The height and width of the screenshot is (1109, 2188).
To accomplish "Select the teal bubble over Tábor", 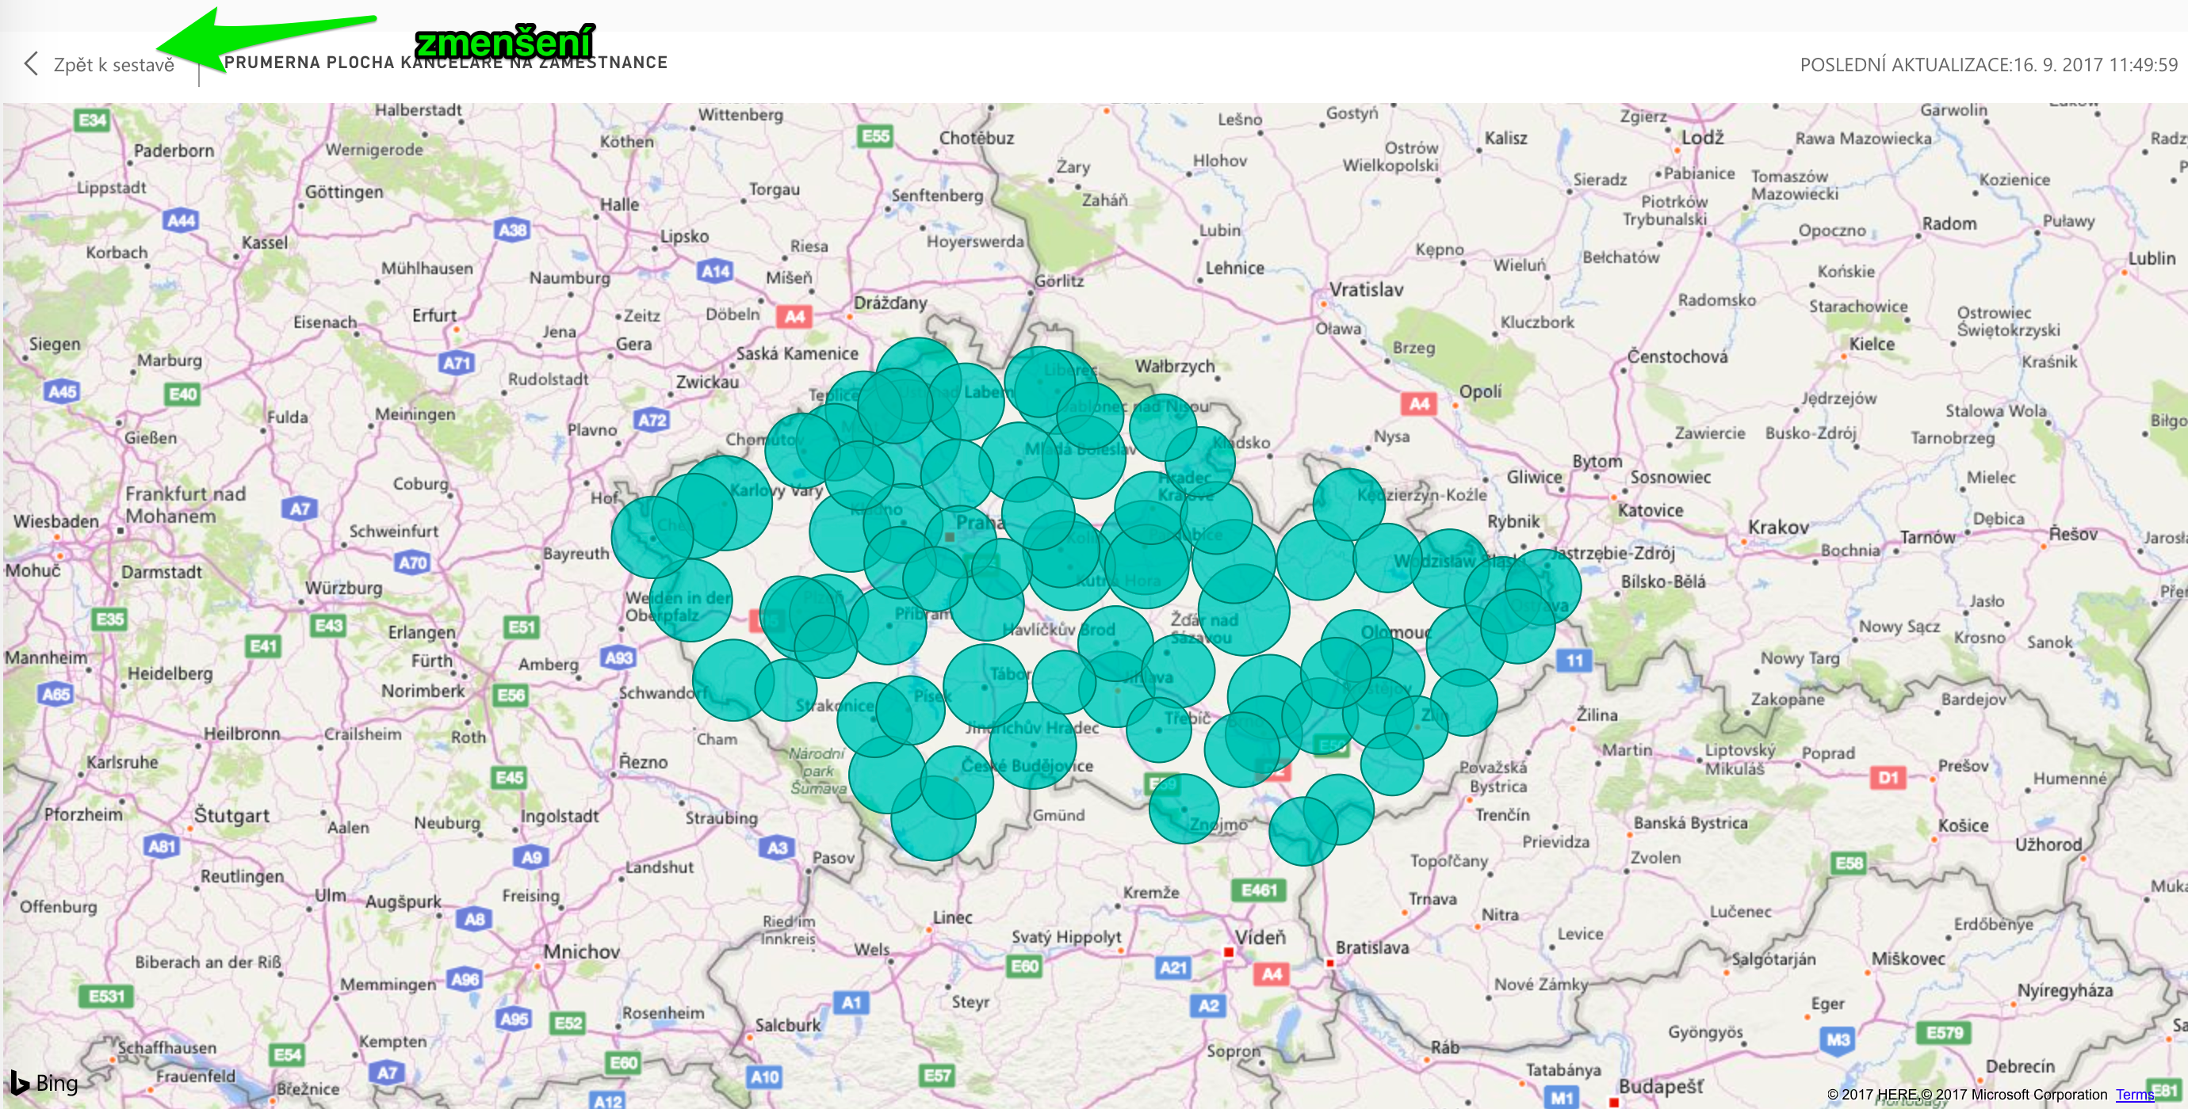I will point(985,685).
